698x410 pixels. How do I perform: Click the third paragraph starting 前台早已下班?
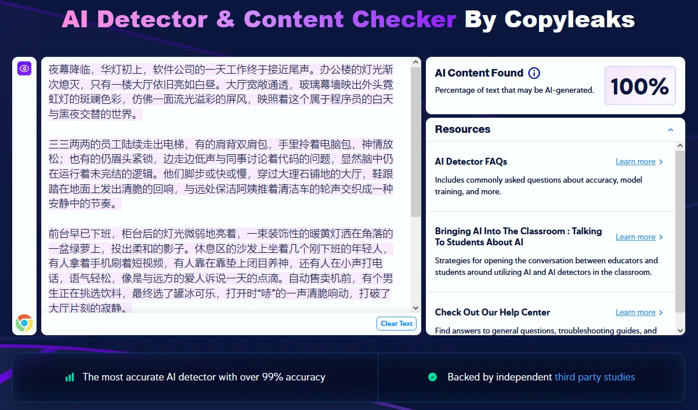coord(221,270)
